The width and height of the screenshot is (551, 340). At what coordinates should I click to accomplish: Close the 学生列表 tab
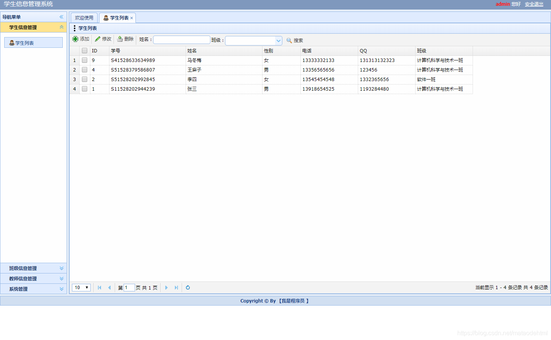coord(132,18)
